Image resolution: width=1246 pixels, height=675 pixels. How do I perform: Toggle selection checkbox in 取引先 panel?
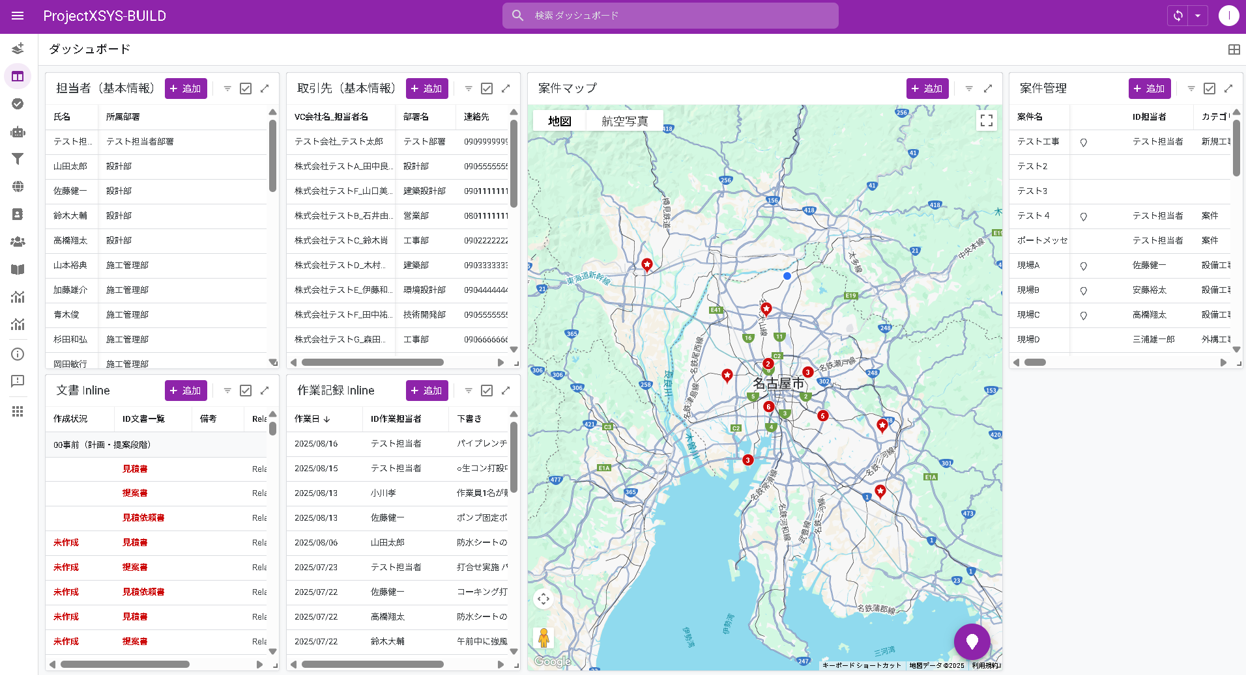[487, 89]
